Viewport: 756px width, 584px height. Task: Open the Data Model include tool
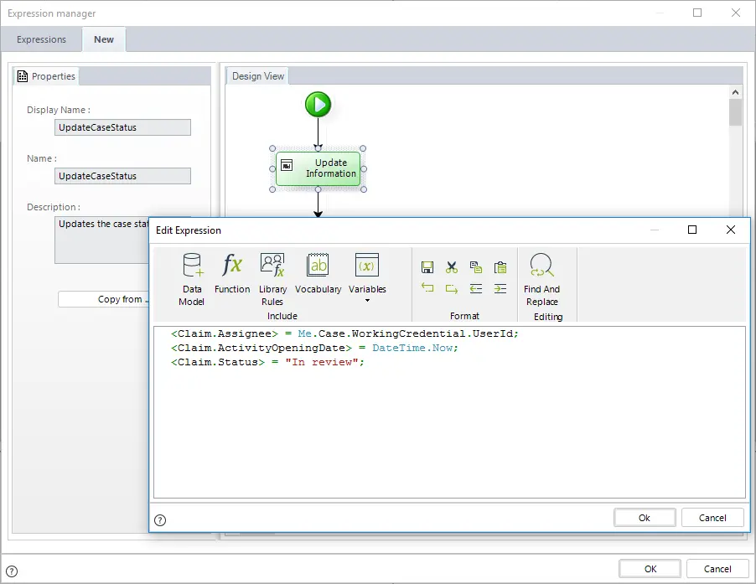[192, 280]
